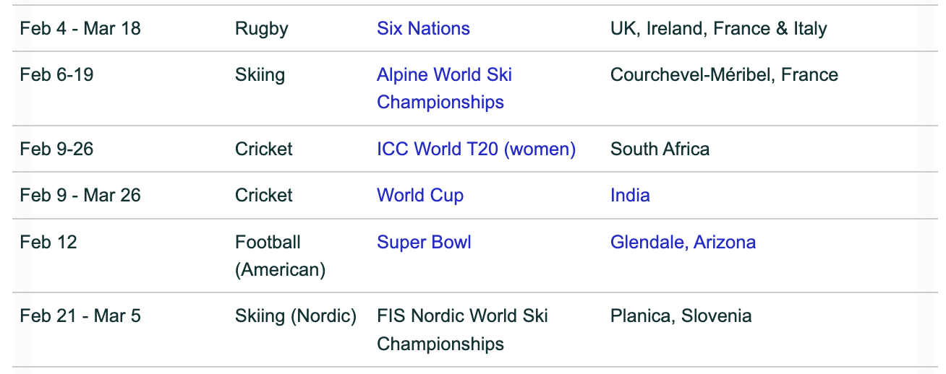Select the Feb 21 - Mar 5 date
Image resolution: width=946 pixels, height=374 pixels.
[80, 316]
